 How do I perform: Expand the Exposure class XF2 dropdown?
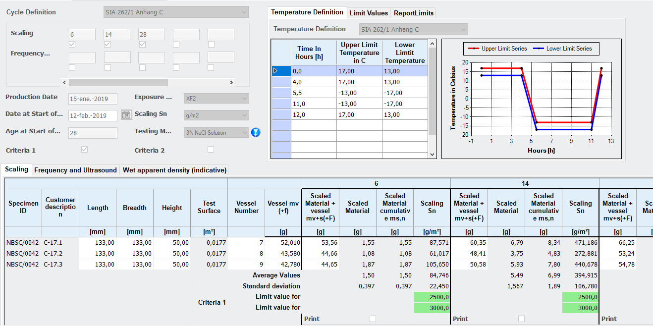point(216,98)
